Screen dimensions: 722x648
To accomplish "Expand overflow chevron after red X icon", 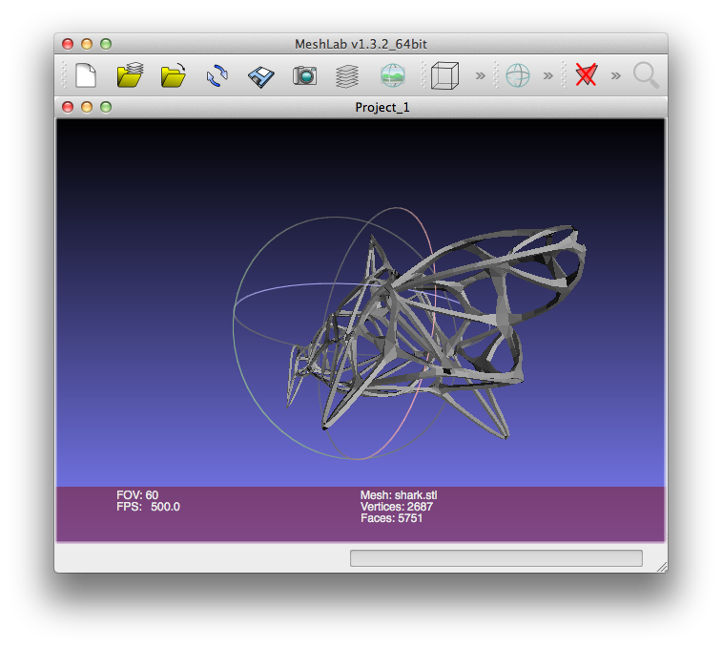I will tap(615, 75).
